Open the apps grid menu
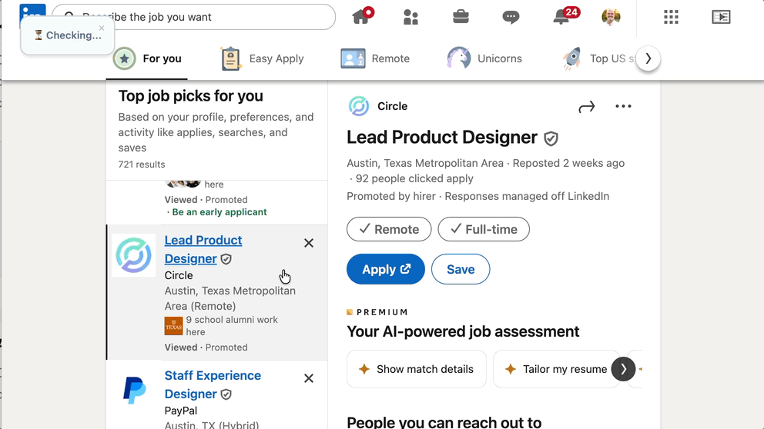 (x=671, y=17)
